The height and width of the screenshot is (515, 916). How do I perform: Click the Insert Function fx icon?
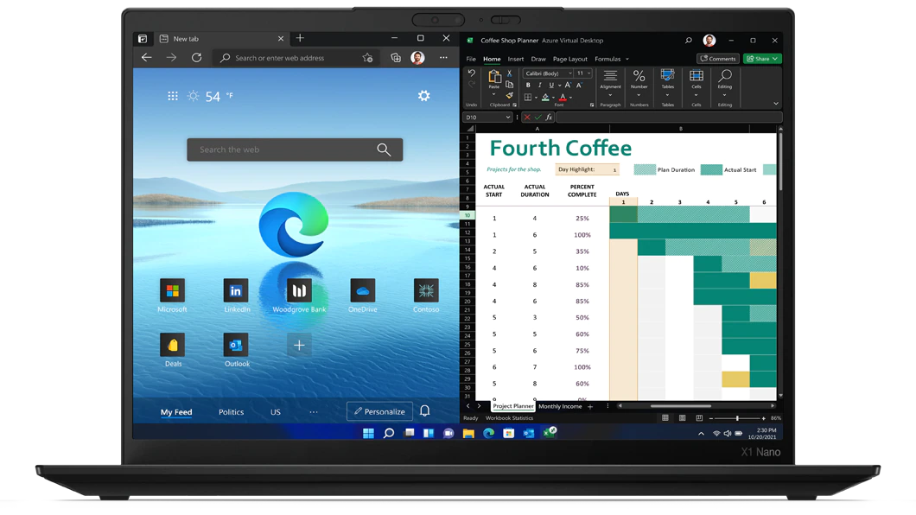click(549, 118)
